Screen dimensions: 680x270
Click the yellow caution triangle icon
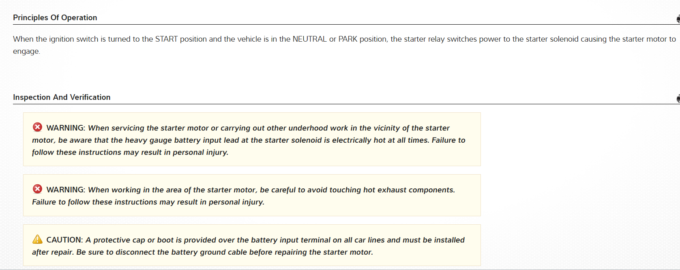click(37, 239)
